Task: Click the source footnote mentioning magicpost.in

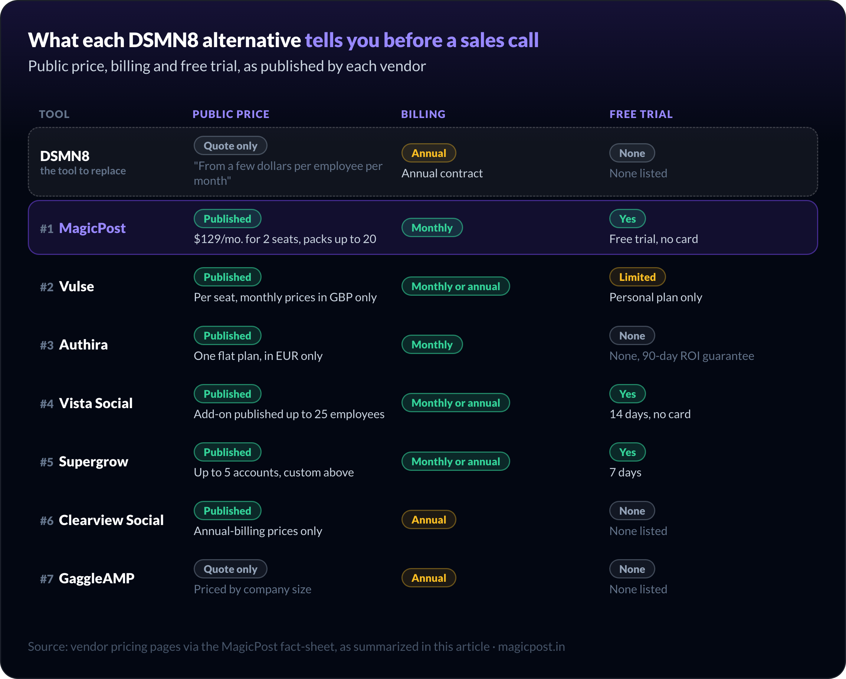Action: pyautogui.click(x=296, y=646)
